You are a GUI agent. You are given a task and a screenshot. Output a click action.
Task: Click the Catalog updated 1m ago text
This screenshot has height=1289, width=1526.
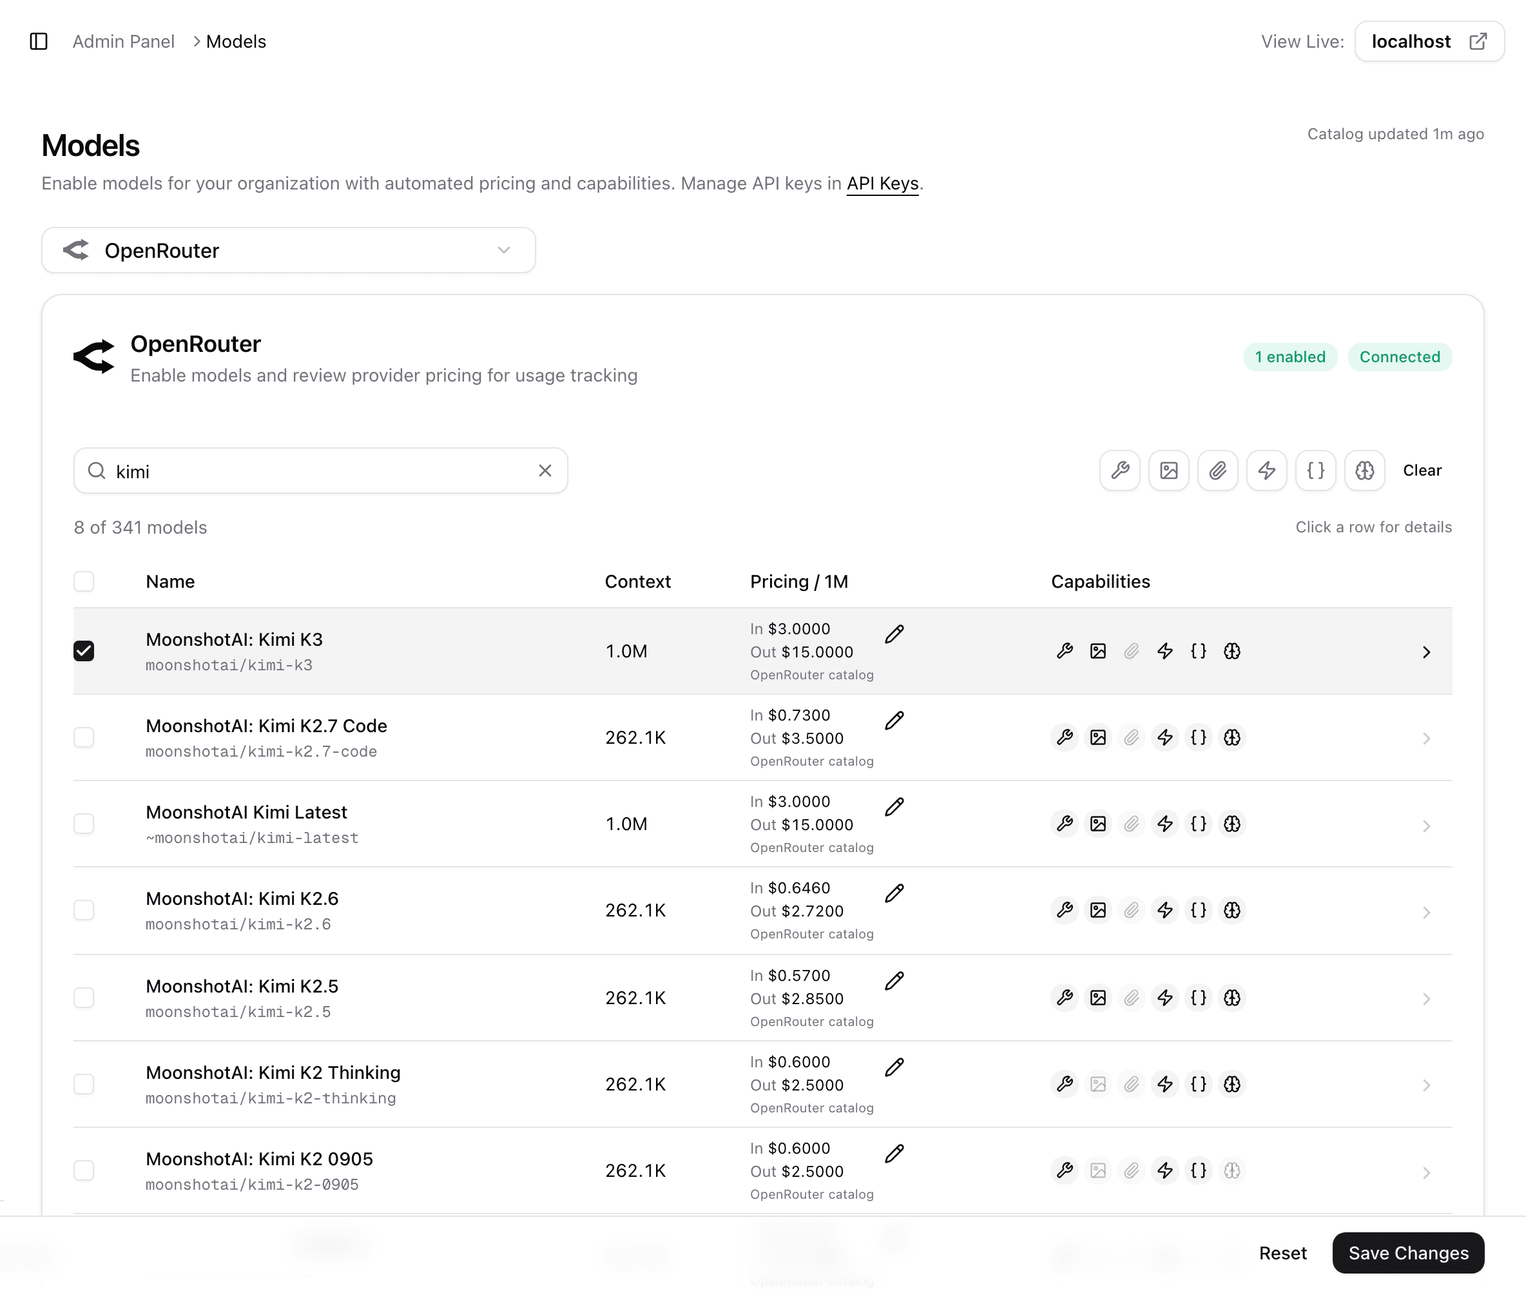click(1395, 133)
